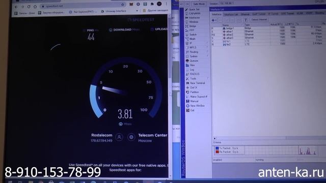The image size is (326, 183).
Task: Click the Rostelecom IP address text
Action: (101, 141)
